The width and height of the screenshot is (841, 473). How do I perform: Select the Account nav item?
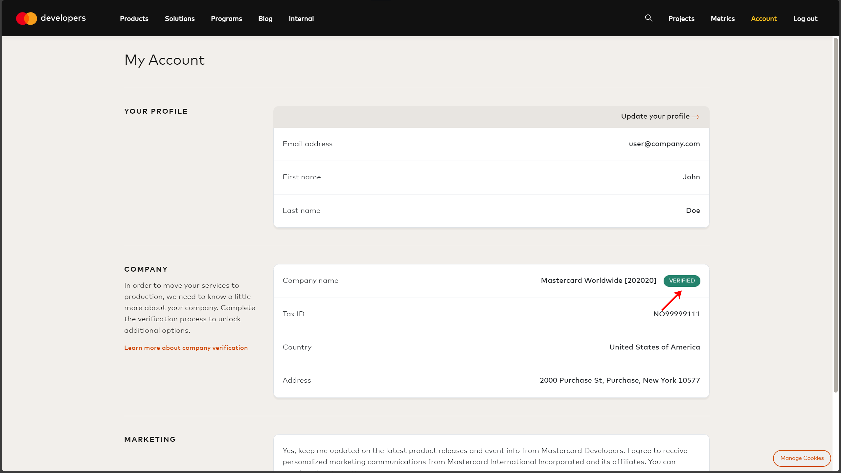[764, 19]
